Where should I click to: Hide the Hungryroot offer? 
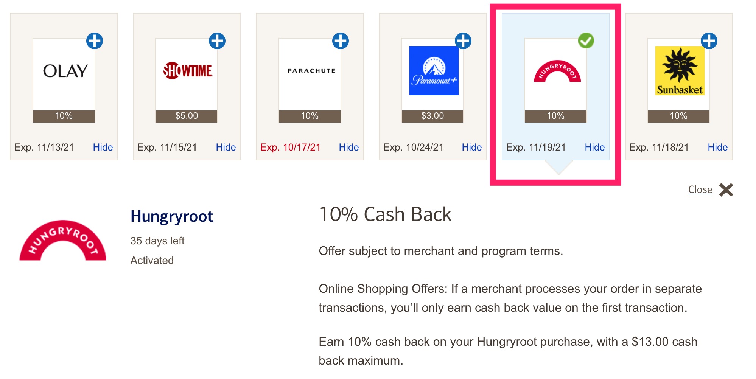595,147
